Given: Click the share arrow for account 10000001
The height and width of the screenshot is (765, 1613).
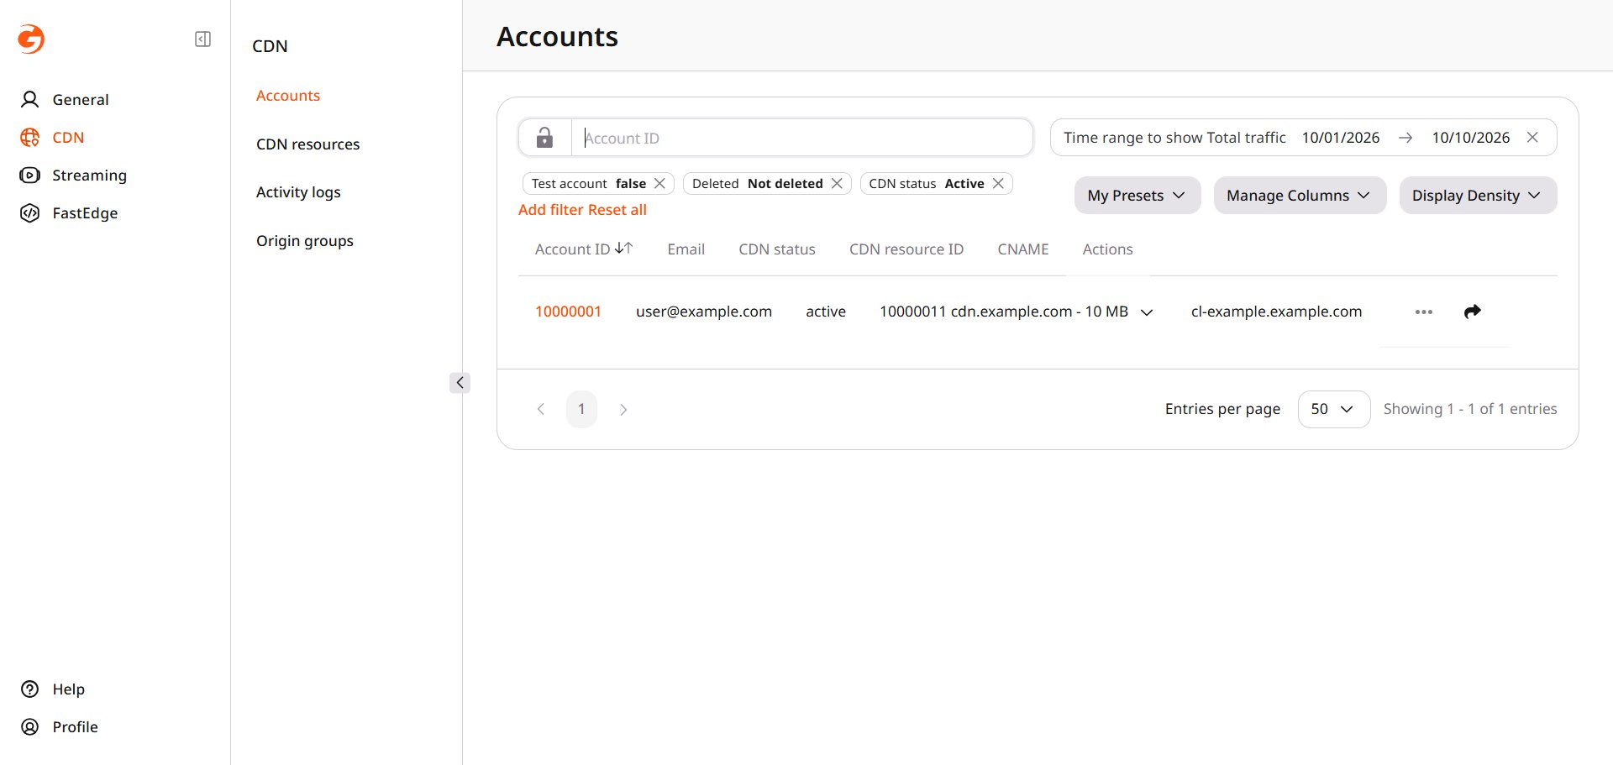Looking at the screenshot, I should pyautogui.click(x=1472, y=312).
